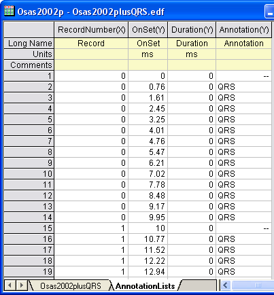Click the OnSet units cell 'ms'
The width and height of the screenshot is (274, 295).
[148, 54]
